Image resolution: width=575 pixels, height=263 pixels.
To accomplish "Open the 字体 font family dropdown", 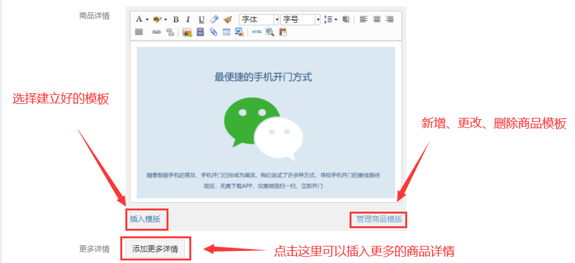I will 259,20.
